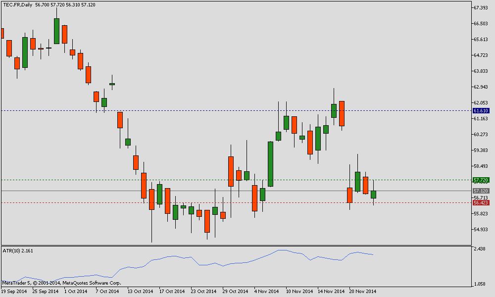Select the red 56.423 price label
495x297 pixels.
[x=481, y=203]
